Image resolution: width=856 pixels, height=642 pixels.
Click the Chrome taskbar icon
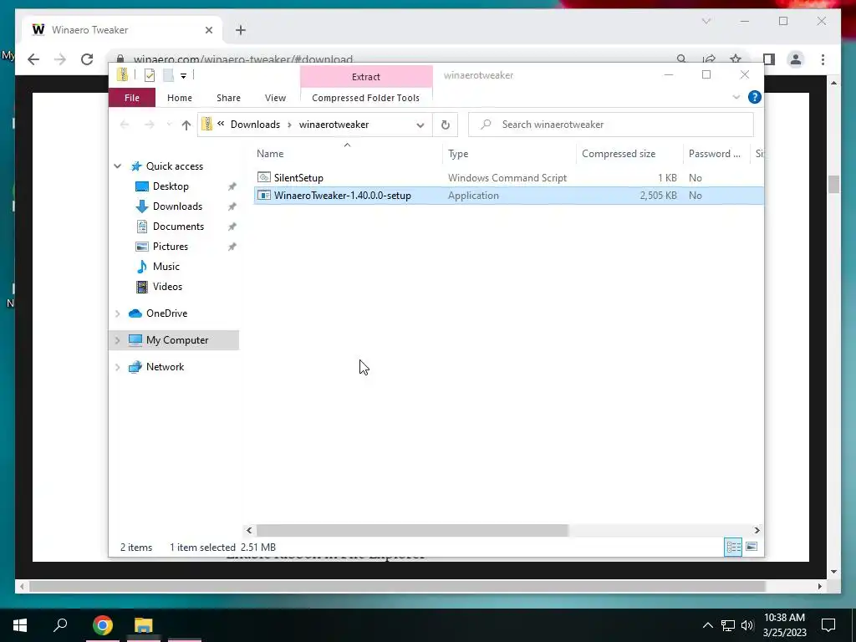(102, 625)
